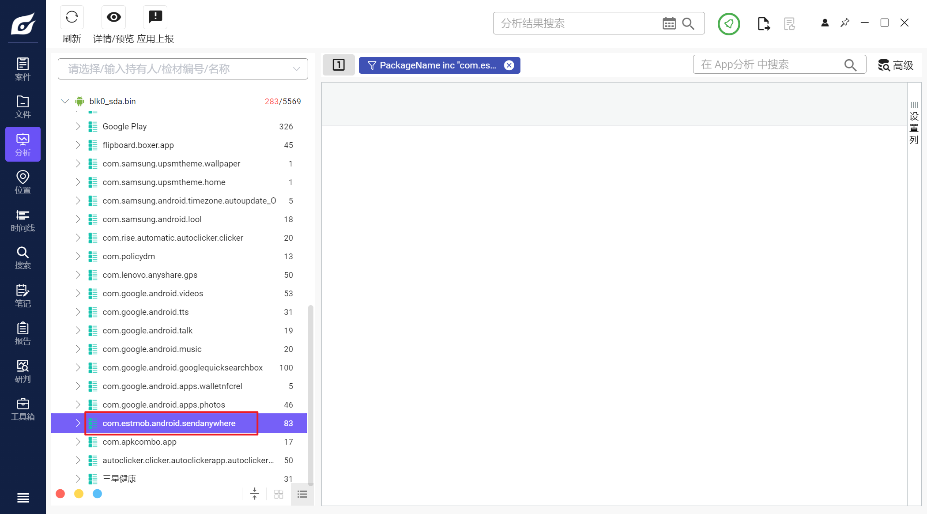
Task: Expand the Google Play tree entry
Action: pyautogui.click(x=78, y=127)
